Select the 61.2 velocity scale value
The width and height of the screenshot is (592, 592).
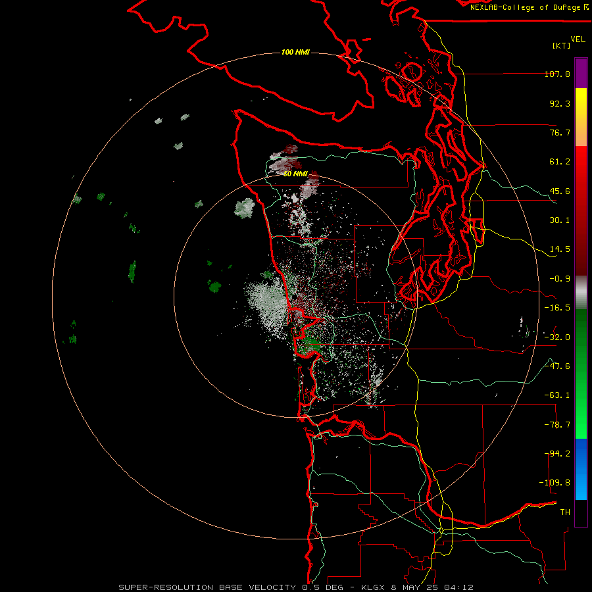(x=560, y=162)
